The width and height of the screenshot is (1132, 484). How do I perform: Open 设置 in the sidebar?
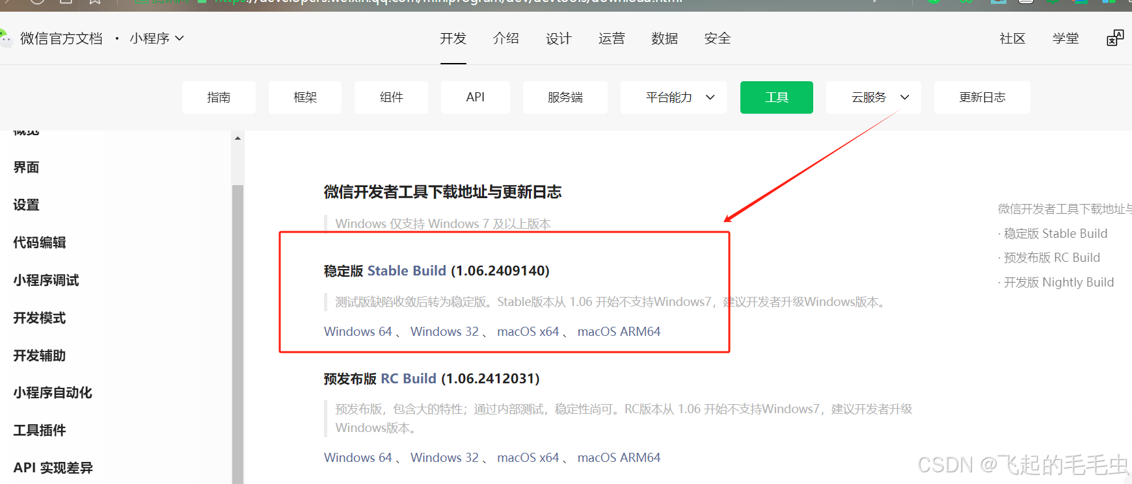(x=26, y=205)
